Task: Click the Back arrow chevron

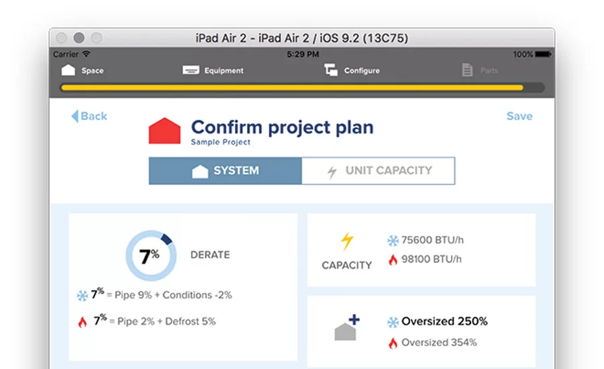Action: pyautogui.click(x=75, y=116)
